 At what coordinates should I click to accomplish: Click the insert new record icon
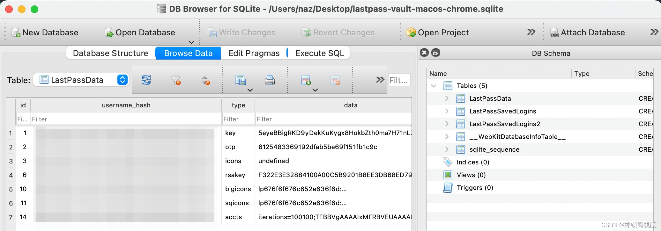pyautogui.click(x=306, y=80)
